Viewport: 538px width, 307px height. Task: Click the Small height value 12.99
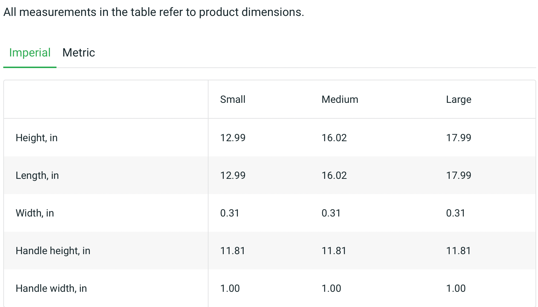[233, 138]
